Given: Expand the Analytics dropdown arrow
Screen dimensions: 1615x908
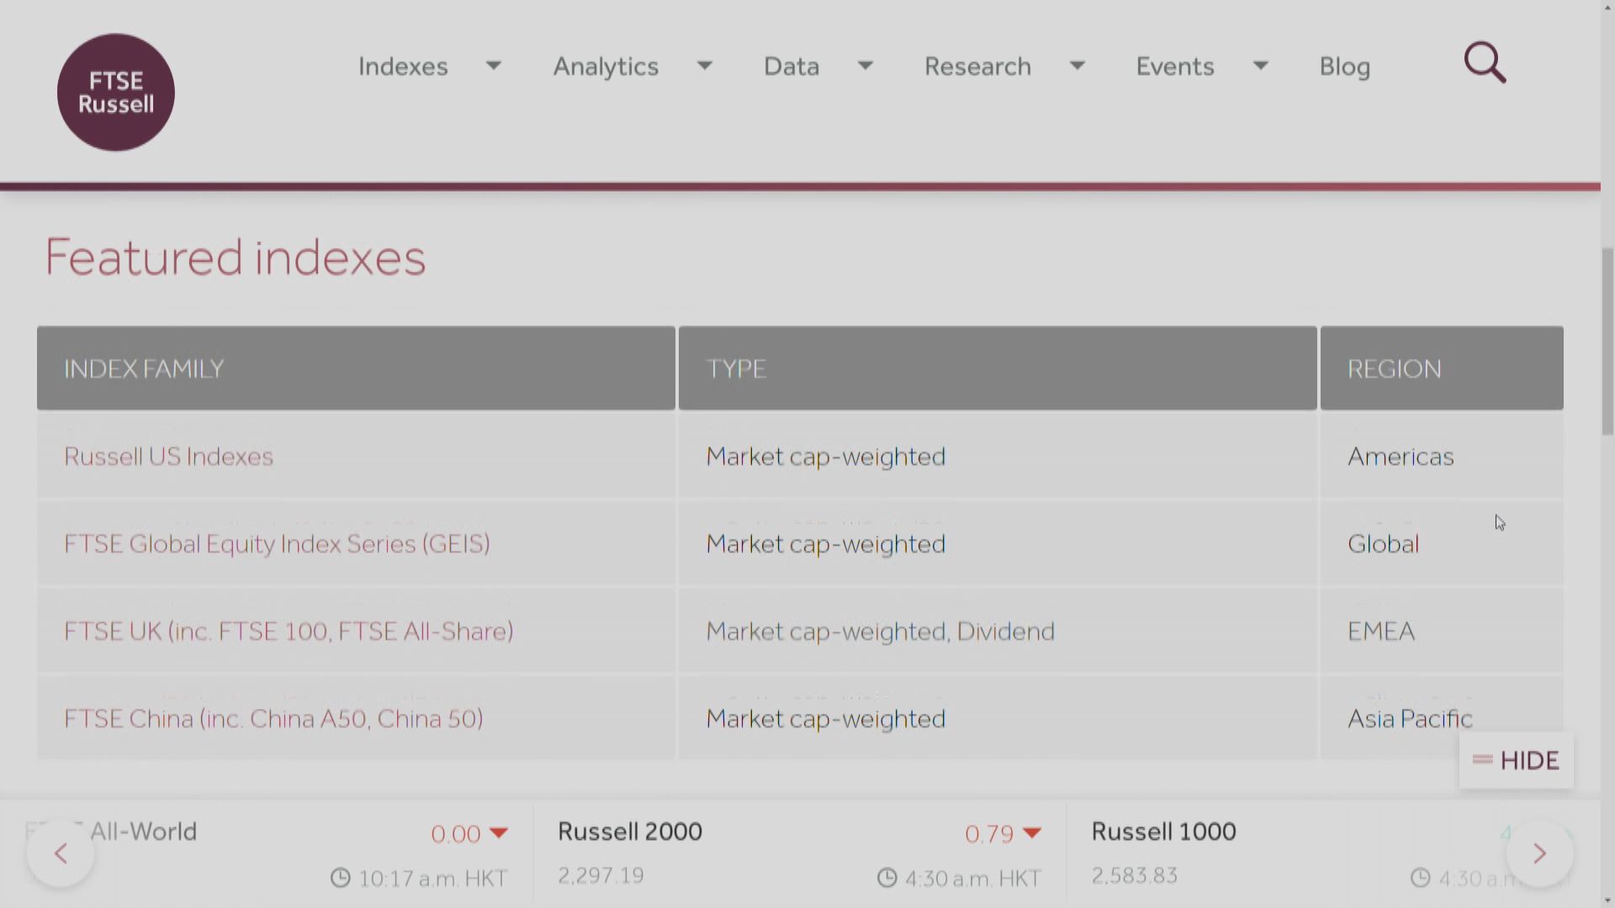Looking at the screenshot, I should tap(705, 66).
